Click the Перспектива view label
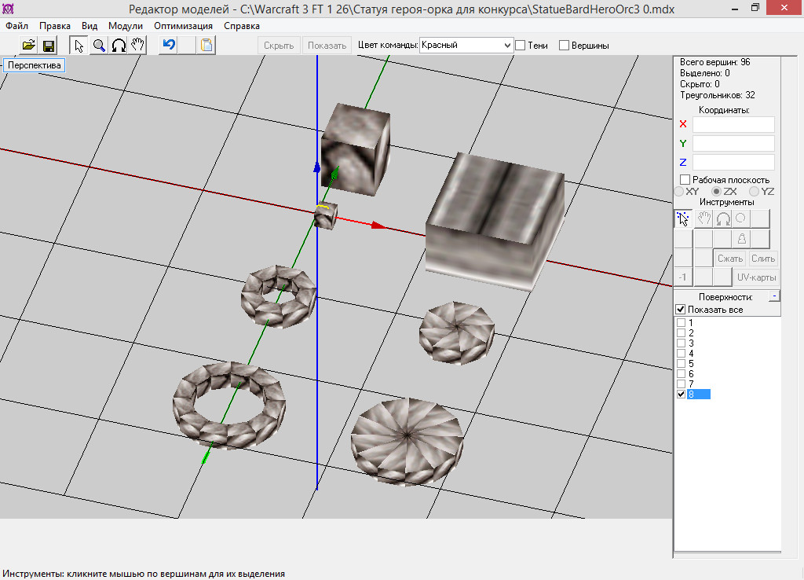Image resolution: width=804 pixels, height=580 pixels. coord(35,65)
